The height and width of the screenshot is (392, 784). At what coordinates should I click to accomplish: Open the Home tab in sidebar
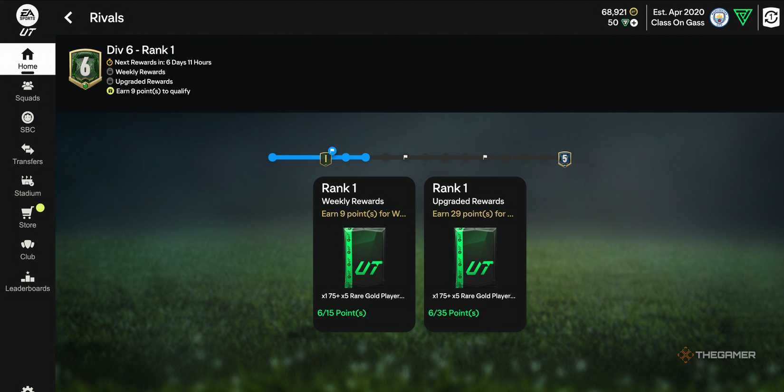pos(28,59)
